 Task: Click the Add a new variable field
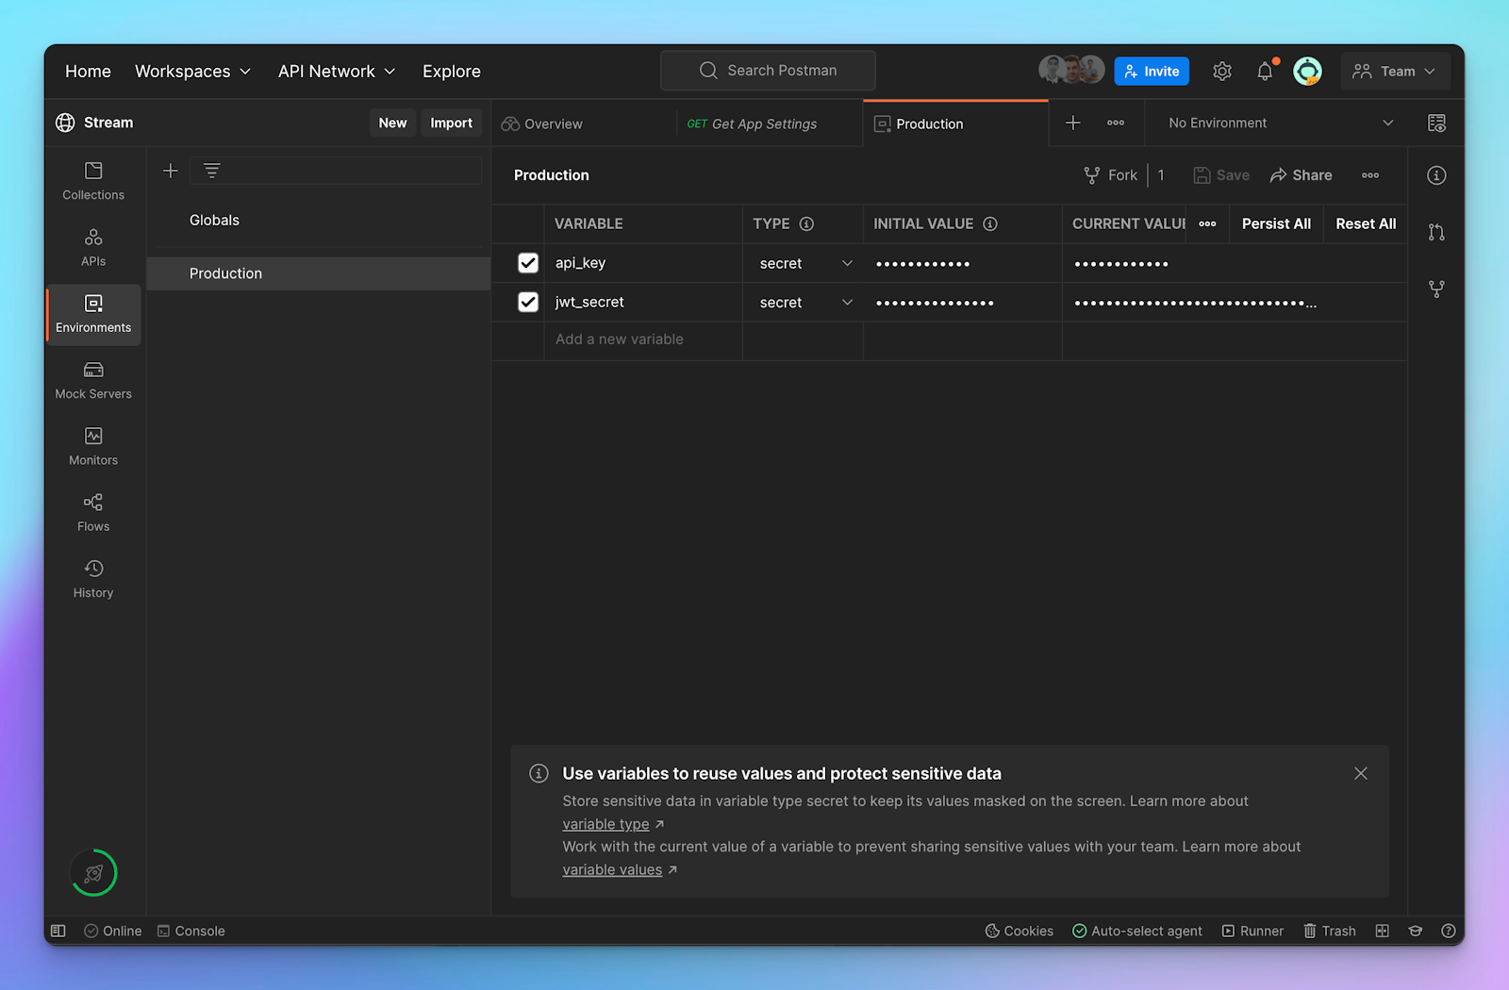click(x=619, y=339)
